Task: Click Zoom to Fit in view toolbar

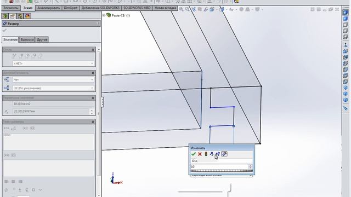Action: click(x=181, y=9)
